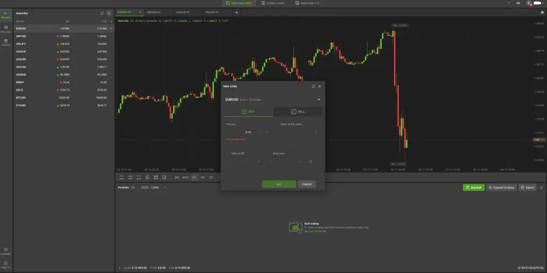Add a symbol to the Watchlist
Image resolution: width=547 pixels, height=273 pixels.
pyautogui.click(x=109, y=13)
